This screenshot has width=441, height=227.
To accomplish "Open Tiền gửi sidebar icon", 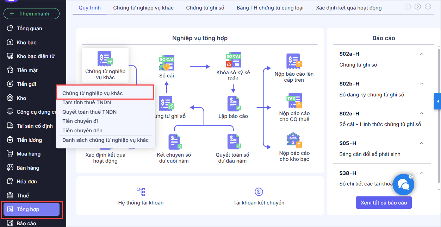I will coord(10,84).
